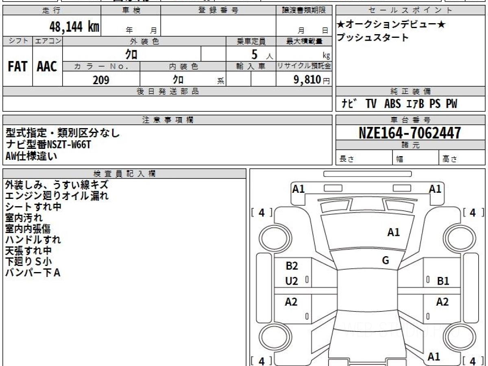Screen dimensions: 488x366
Task: Click the 高さ dimension cell
Action: 462,158
